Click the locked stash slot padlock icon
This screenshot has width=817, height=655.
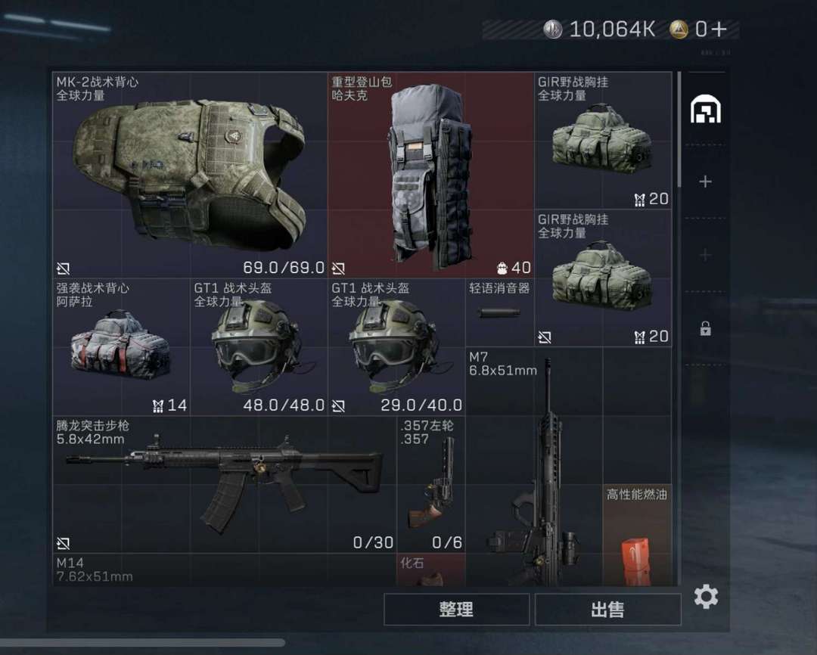point(706,328)
